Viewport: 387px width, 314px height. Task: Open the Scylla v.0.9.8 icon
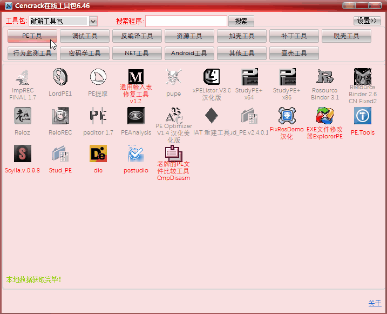pyautogui.click(x=23, y=153)
